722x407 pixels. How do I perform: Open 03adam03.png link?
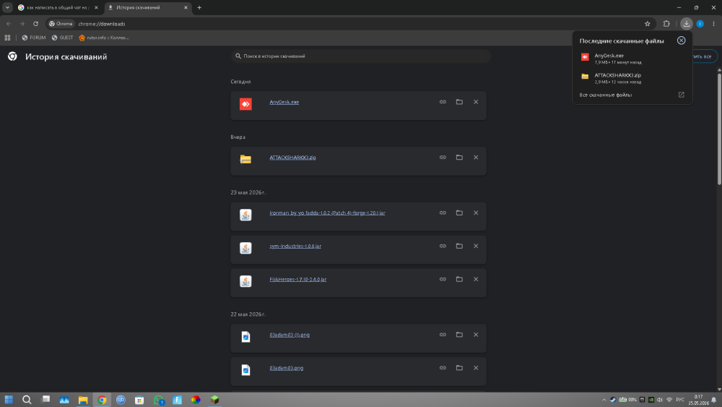[286, 368]
